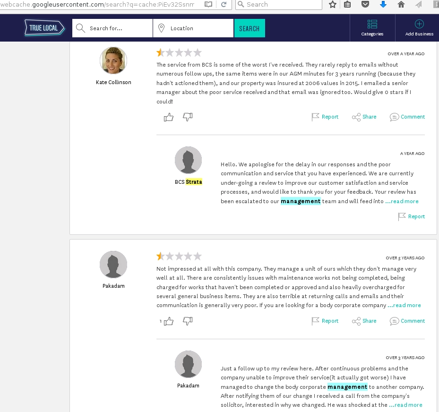The image size is (439, 412).
Task: Share Kate Collinson's review
Action: (x=364, y=117)
